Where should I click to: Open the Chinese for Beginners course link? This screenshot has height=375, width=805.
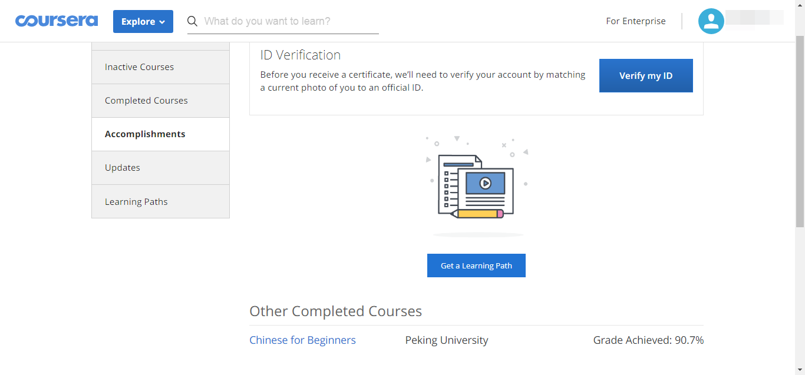click(302, 340)
